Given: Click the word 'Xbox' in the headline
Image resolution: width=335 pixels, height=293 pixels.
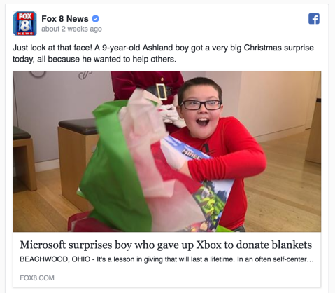Looking at the screenshot, I should pyautogui.click(x=208, y=245).
